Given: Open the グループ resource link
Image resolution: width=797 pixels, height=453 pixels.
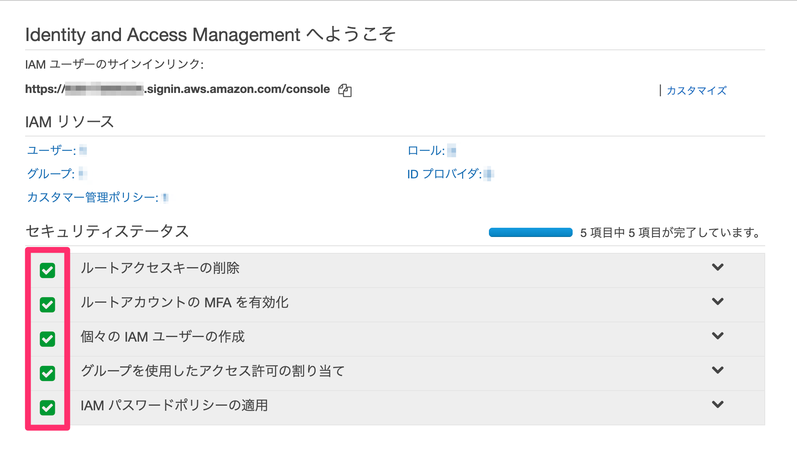Looking at the screenshot, I should [51, 174].
